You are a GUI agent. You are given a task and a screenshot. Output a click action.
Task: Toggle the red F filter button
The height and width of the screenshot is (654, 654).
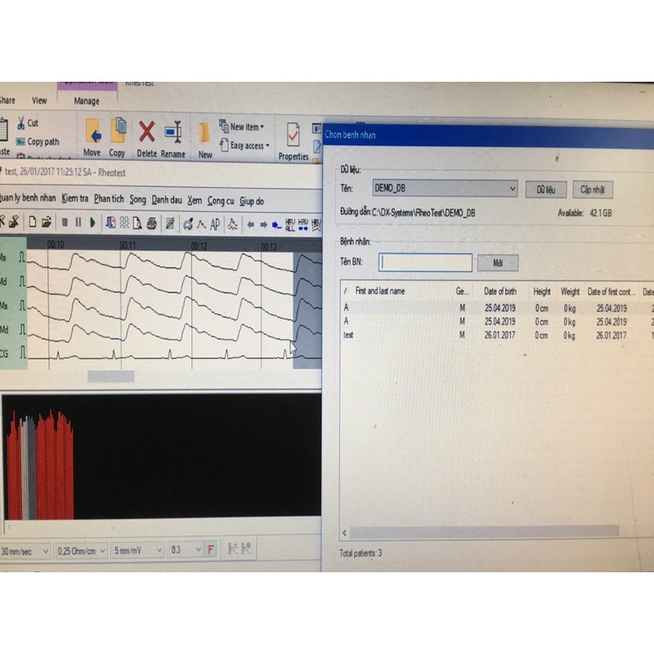[211, 549]
